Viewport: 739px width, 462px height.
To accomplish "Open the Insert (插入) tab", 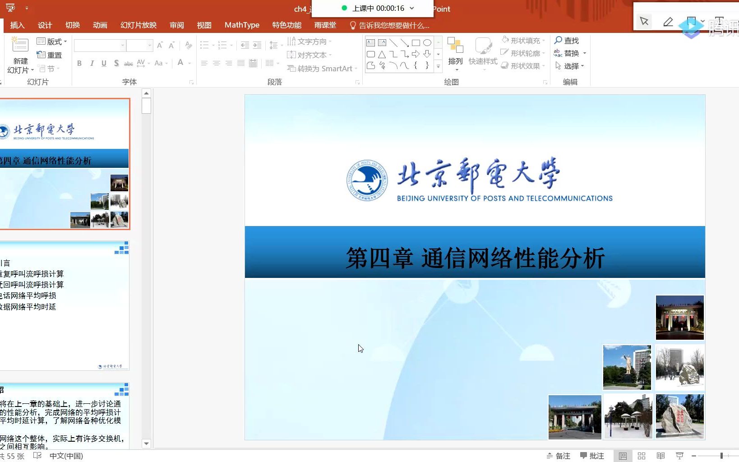I will click(17, 25).
